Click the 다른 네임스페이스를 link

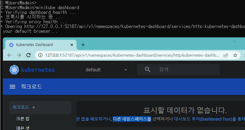[132, 119]
